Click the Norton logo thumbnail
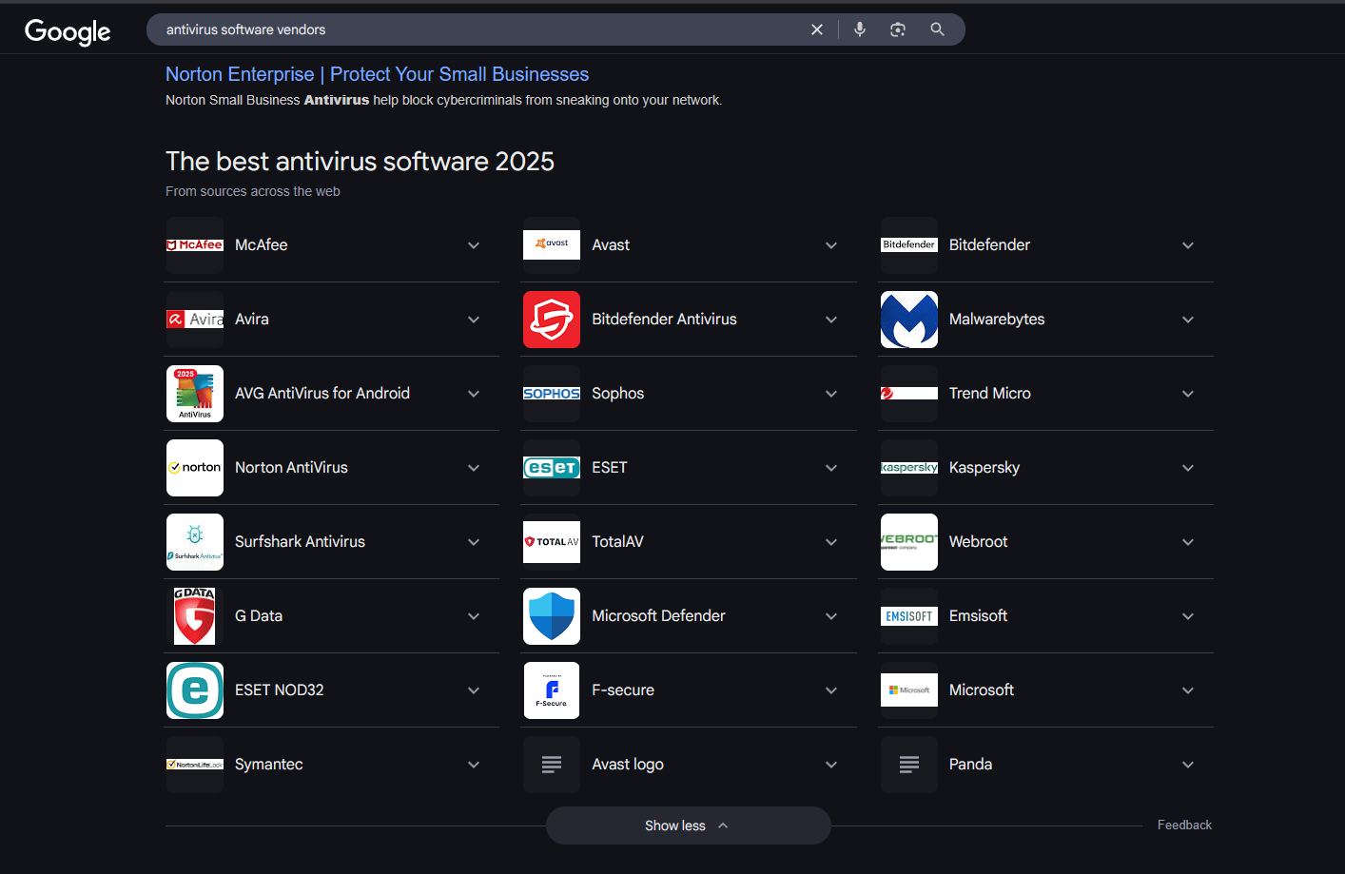Image resolution: width=1345 pixels, height=874 pixels. click(195, 468)
